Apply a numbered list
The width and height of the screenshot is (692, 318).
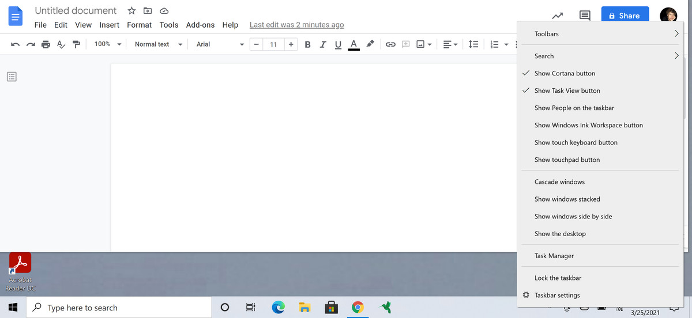494,44
